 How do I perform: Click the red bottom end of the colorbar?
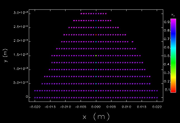(x=173, y=90)
